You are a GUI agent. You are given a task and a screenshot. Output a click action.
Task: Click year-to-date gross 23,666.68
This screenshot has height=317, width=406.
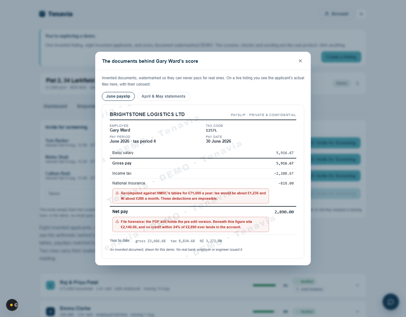pyautogui.click(x=150, y=241)
